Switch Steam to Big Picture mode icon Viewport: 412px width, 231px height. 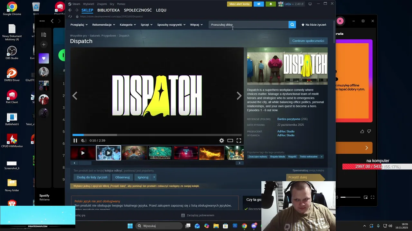coord(310,4)
